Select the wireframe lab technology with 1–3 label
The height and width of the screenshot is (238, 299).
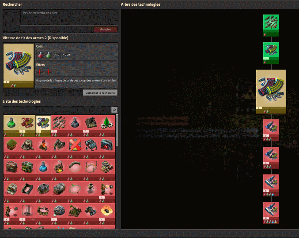coord(27,214)
